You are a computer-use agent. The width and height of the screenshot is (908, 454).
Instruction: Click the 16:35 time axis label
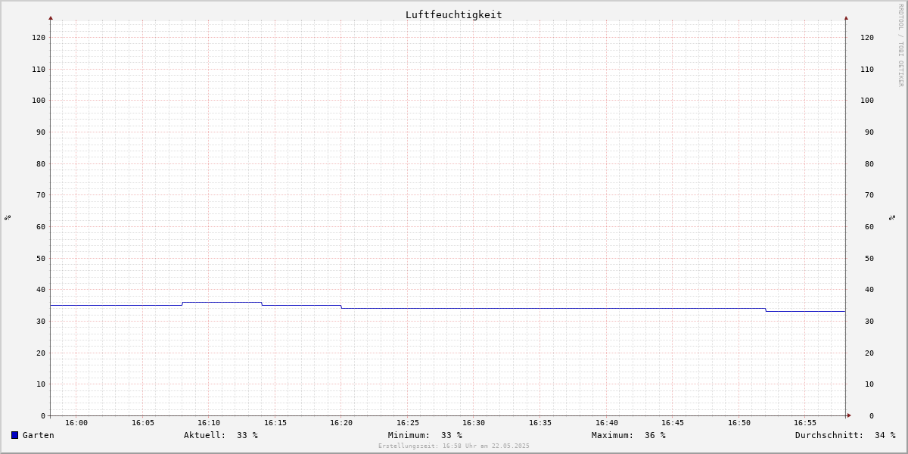click(x=540, y=423)
